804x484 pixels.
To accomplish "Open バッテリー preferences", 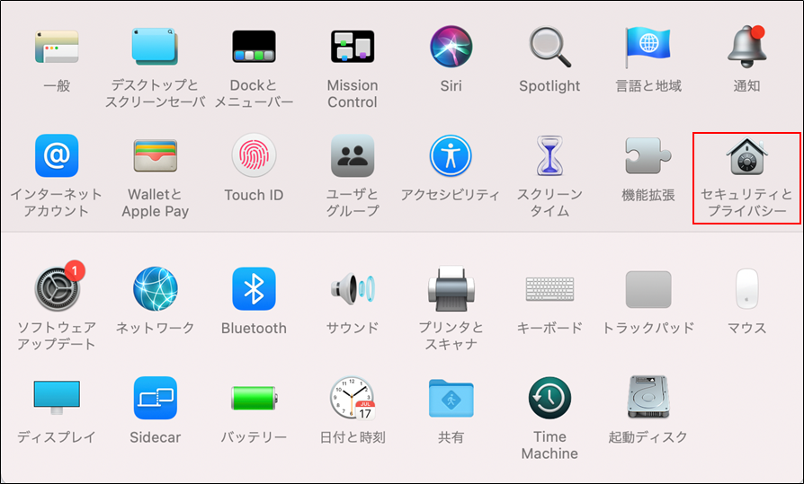I will click(254, 398).
